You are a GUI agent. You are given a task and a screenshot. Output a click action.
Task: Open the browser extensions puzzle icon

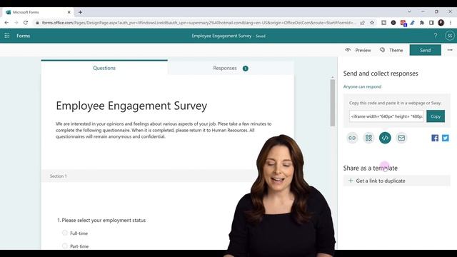pyautogui.click(x=422, y=22)
